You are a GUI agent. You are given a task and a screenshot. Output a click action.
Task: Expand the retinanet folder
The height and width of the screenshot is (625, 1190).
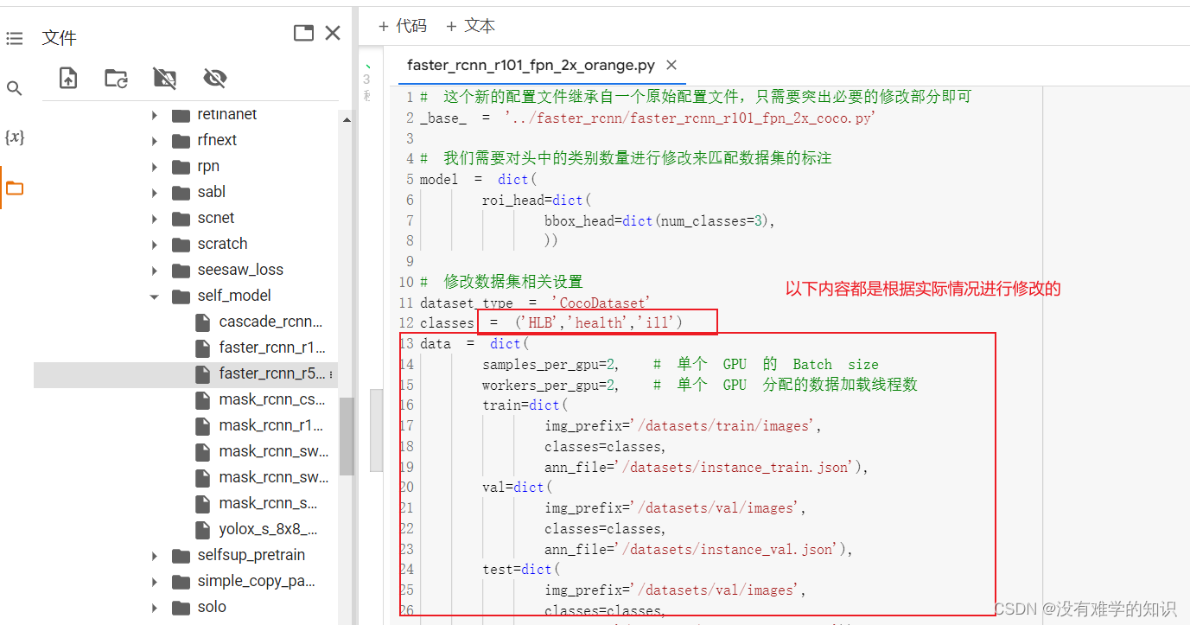(x=155, y=115)
